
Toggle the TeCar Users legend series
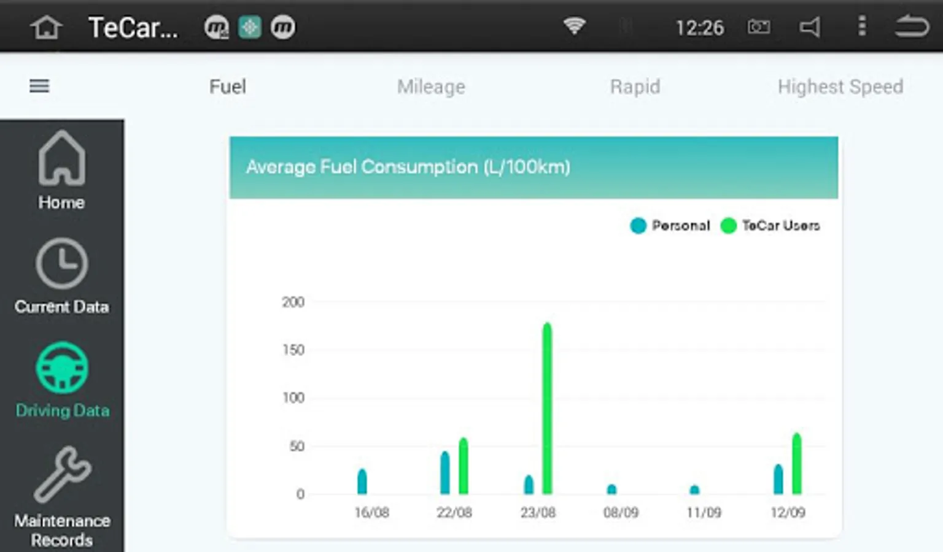pos(770,226)
